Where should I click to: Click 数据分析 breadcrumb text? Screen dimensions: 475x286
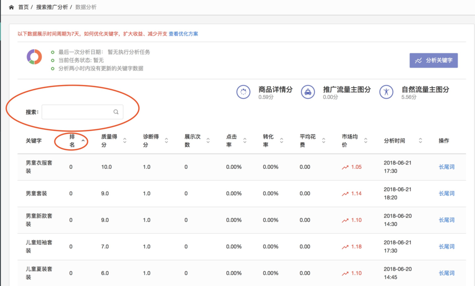coord(85,7)
